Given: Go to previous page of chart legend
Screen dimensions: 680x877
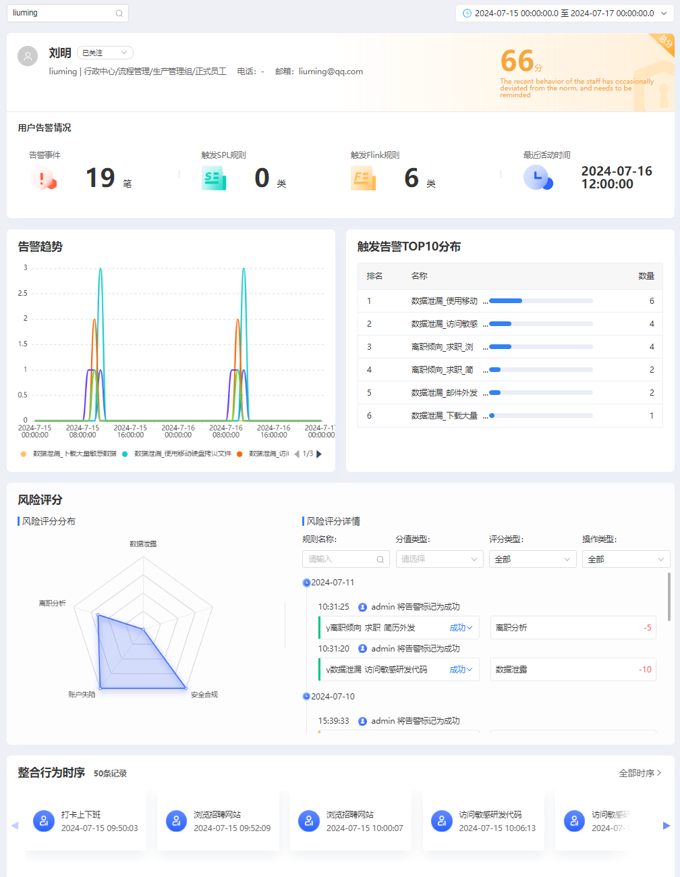Looking at the screenshot, I should (x=297, y=454).
